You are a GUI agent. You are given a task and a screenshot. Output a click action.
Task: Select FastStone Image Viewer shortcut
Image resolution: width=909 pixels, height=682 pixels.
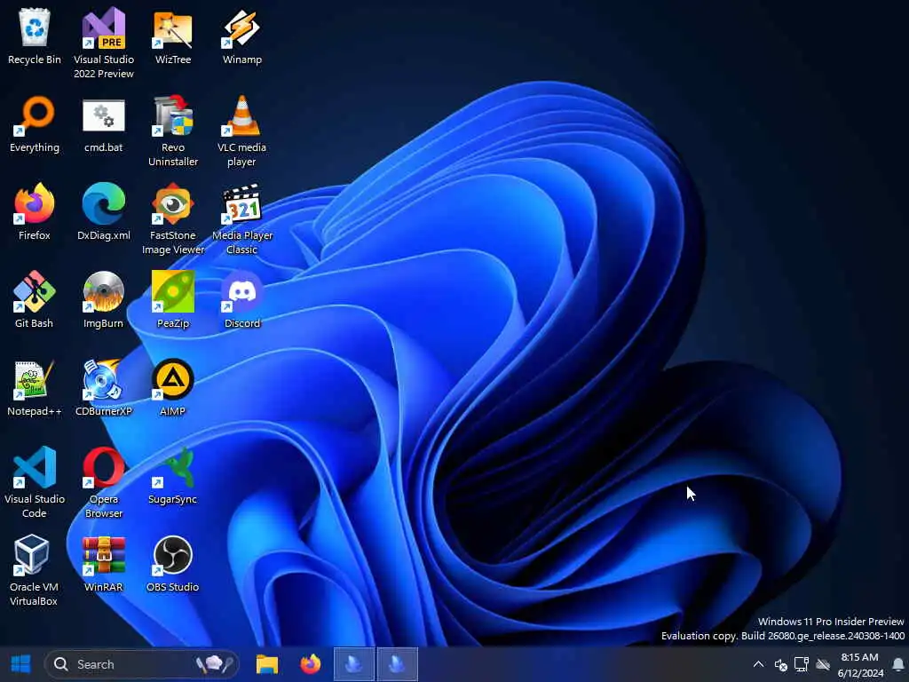point(173,218)
